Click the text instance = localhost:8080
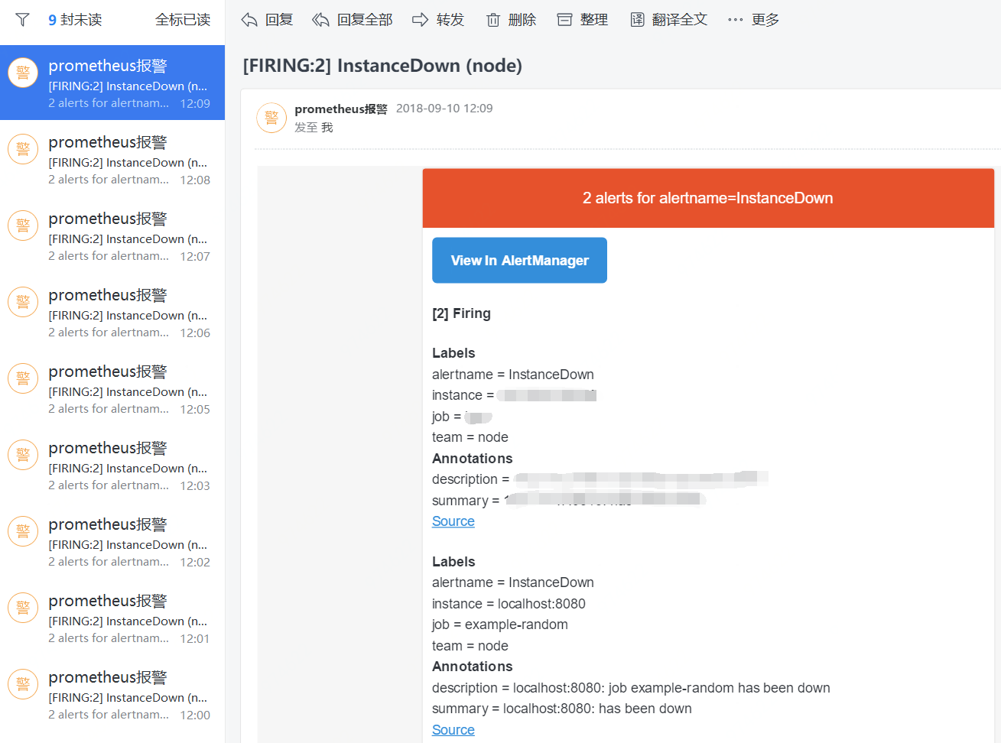Viewport: 1001px width, 743px height. [x=509, y=604]
